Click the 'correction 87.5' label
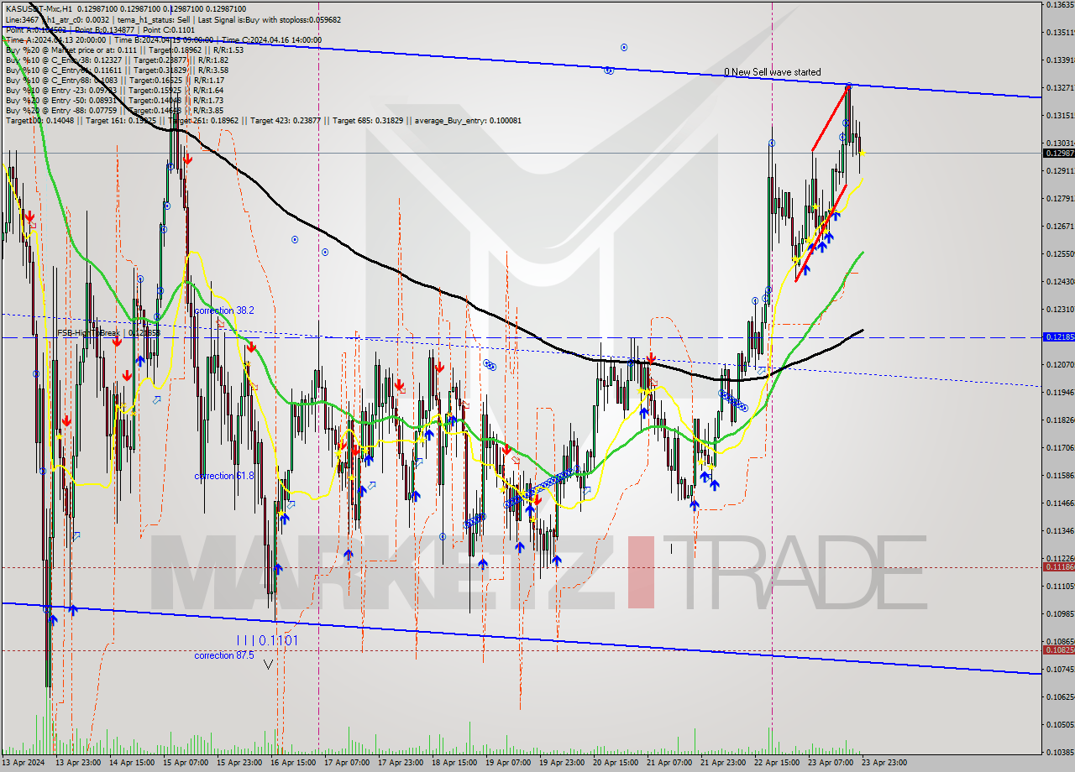This screenshot has width=1075, height=772. tap(224, 655)
